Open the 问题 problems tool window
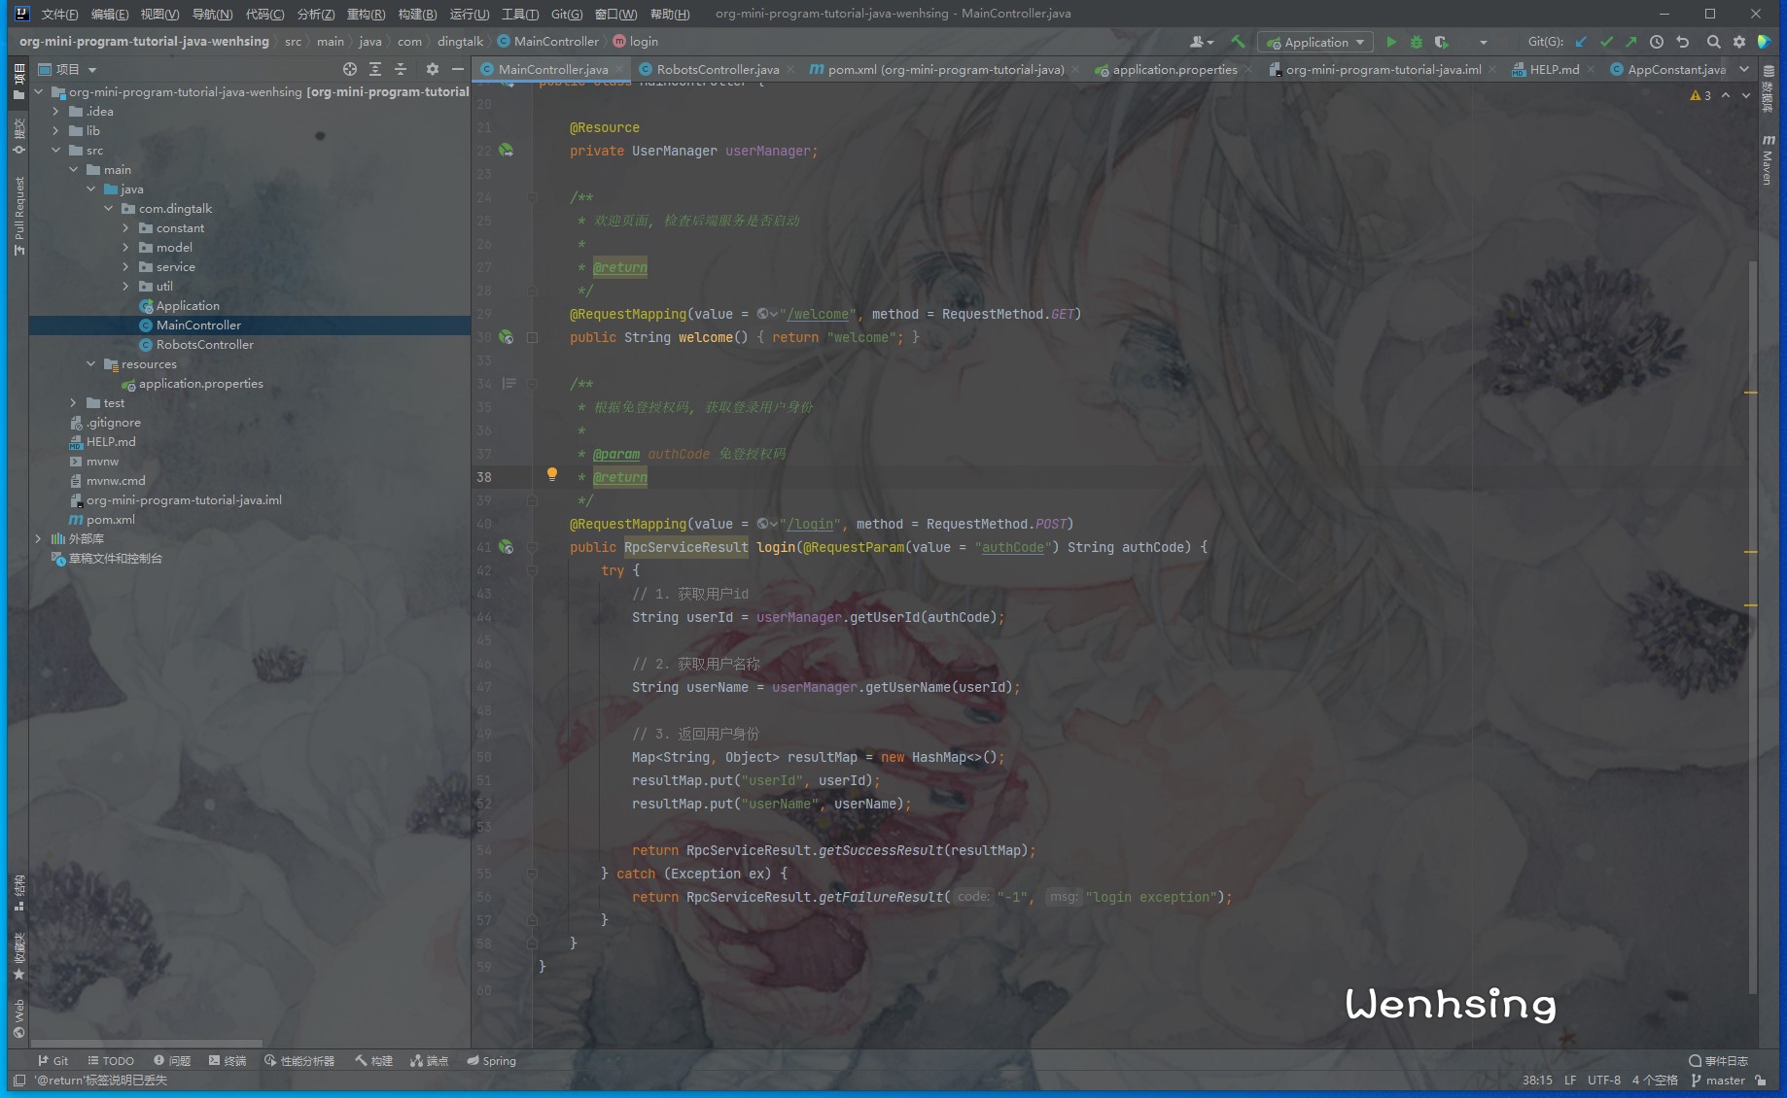The width and height of the screenshot is (1787, 1098). (172, 1061)
